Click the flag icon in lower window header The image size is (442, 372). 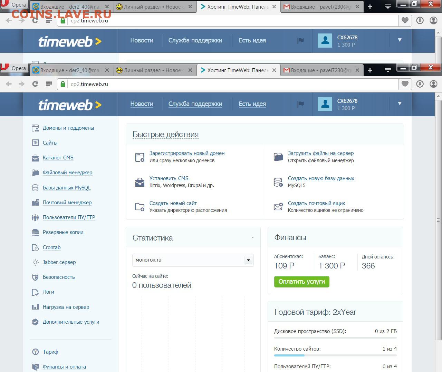pos(301,104)
